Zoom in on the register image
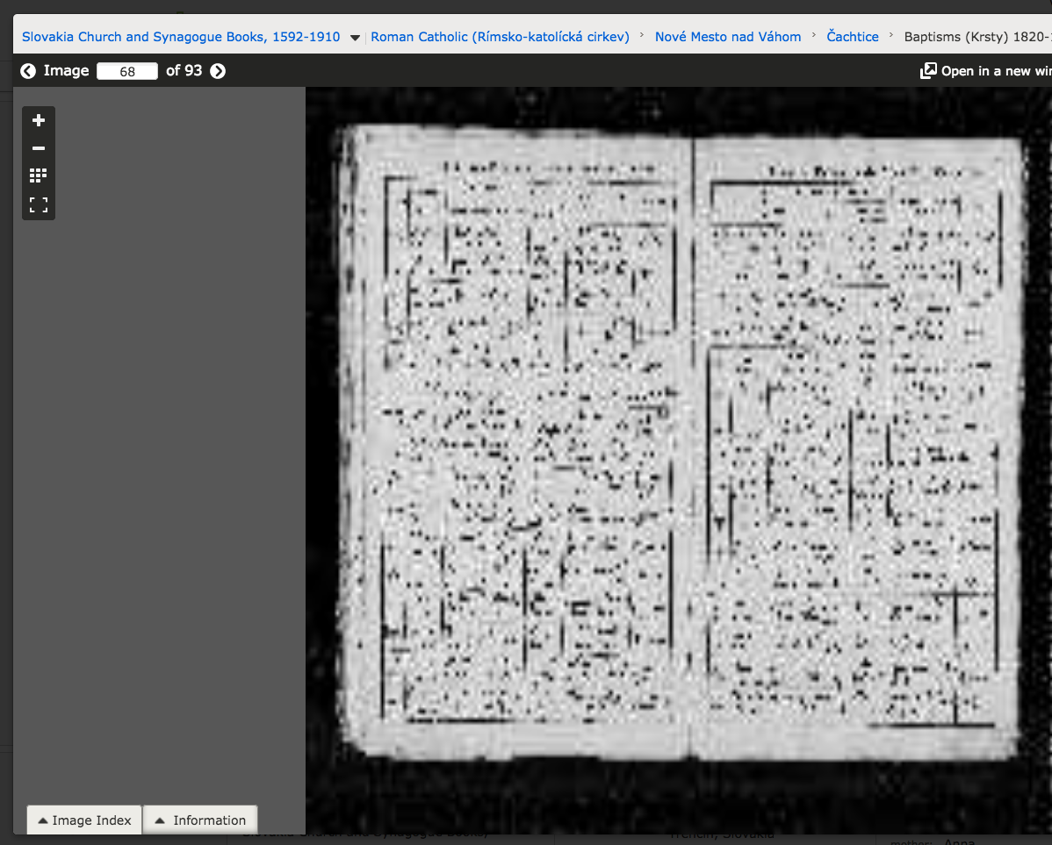Viewport: 1052px width, 845px height. (38, 121)
